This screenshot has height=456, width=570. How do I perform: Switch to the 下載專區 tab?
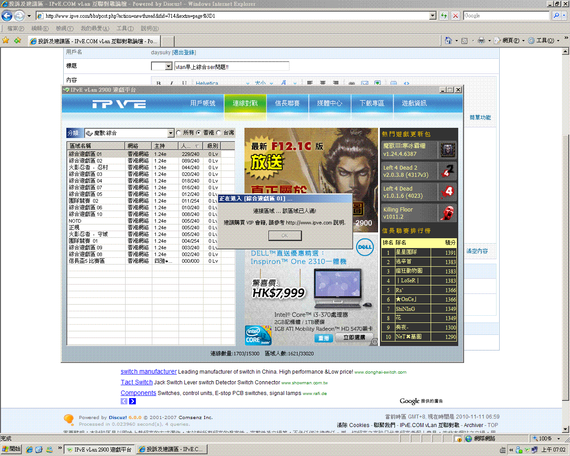pos(372,103)
